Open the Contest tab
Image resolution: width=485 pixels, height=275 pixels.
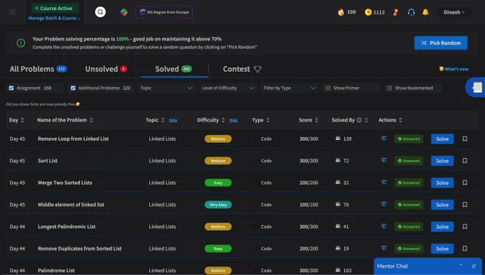242,69
